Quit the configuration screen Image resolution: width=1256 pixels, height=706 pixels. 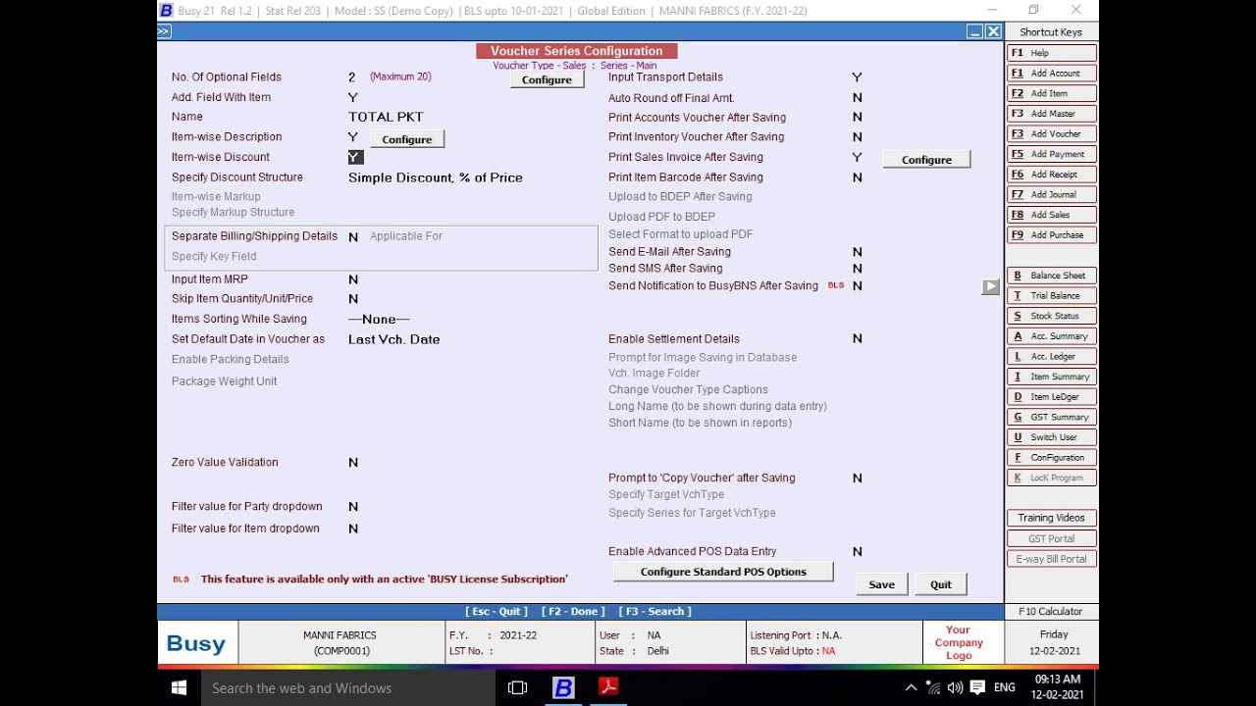pos(941,584)
